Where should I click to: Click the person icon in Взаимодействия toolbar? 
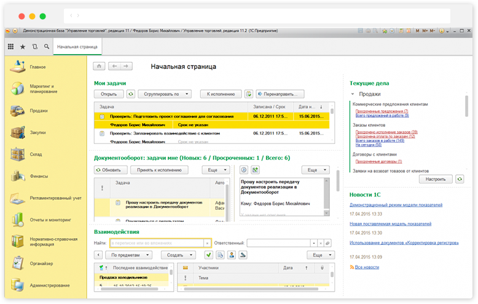(x=232, y=255)
